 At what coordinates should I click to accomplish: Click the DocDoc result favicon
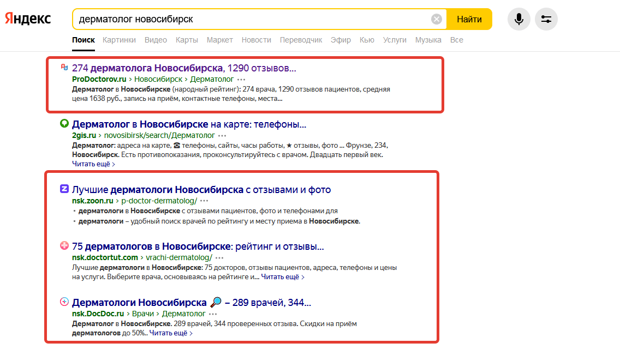pyautogui.click(x=64, y=302)
